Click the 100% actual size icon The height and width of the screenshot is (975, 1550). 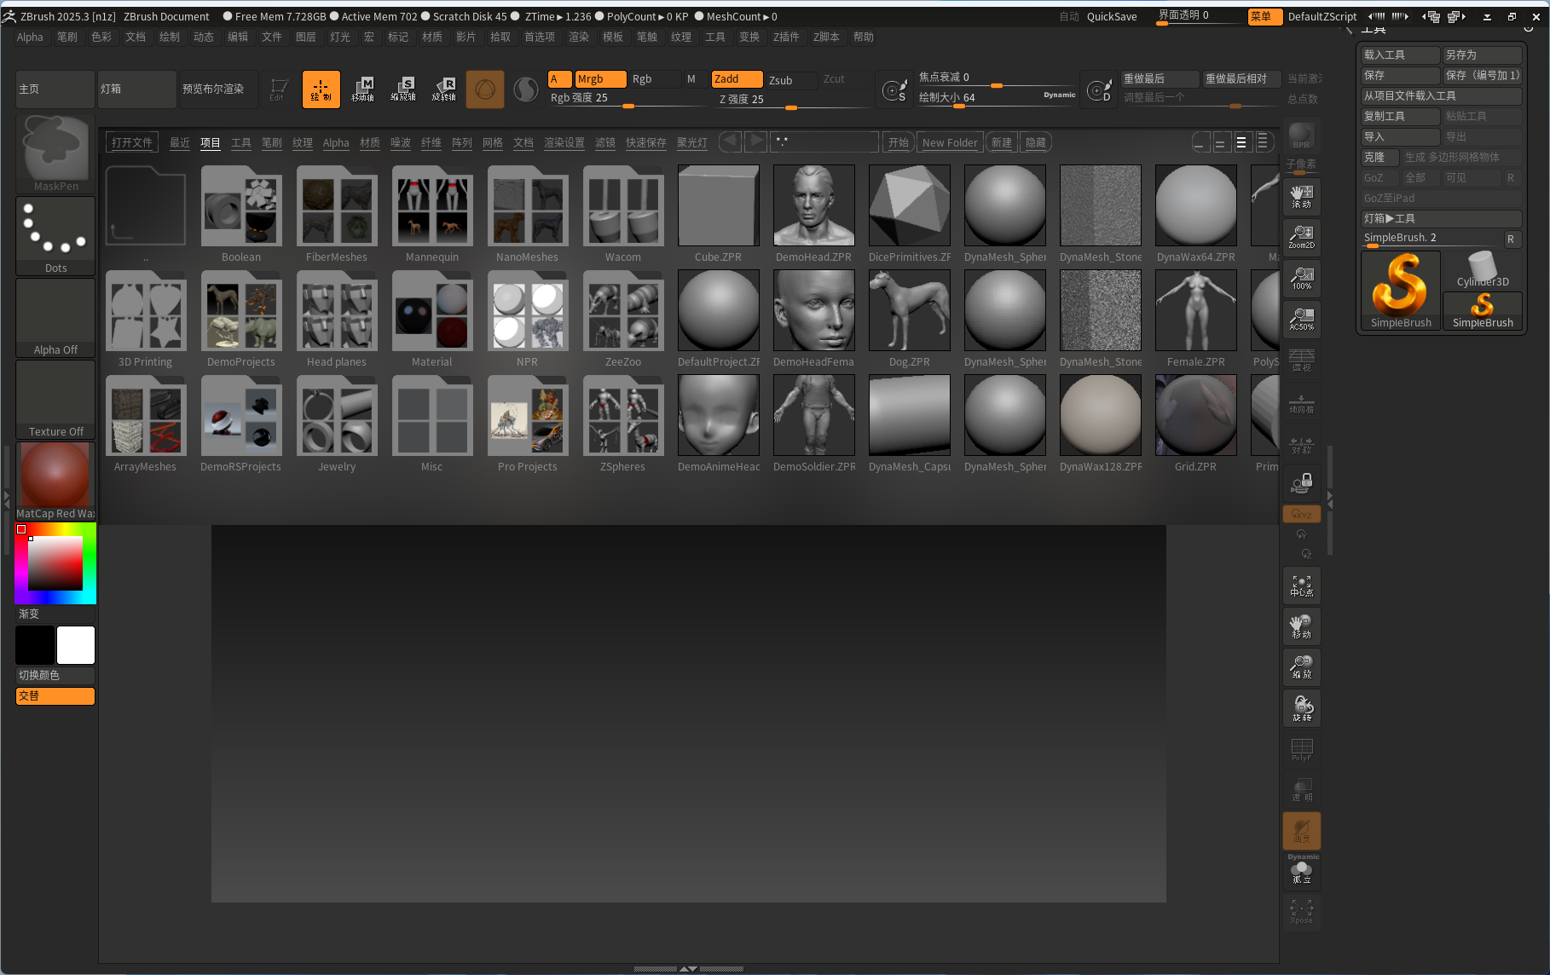(x=1302, y=279)
